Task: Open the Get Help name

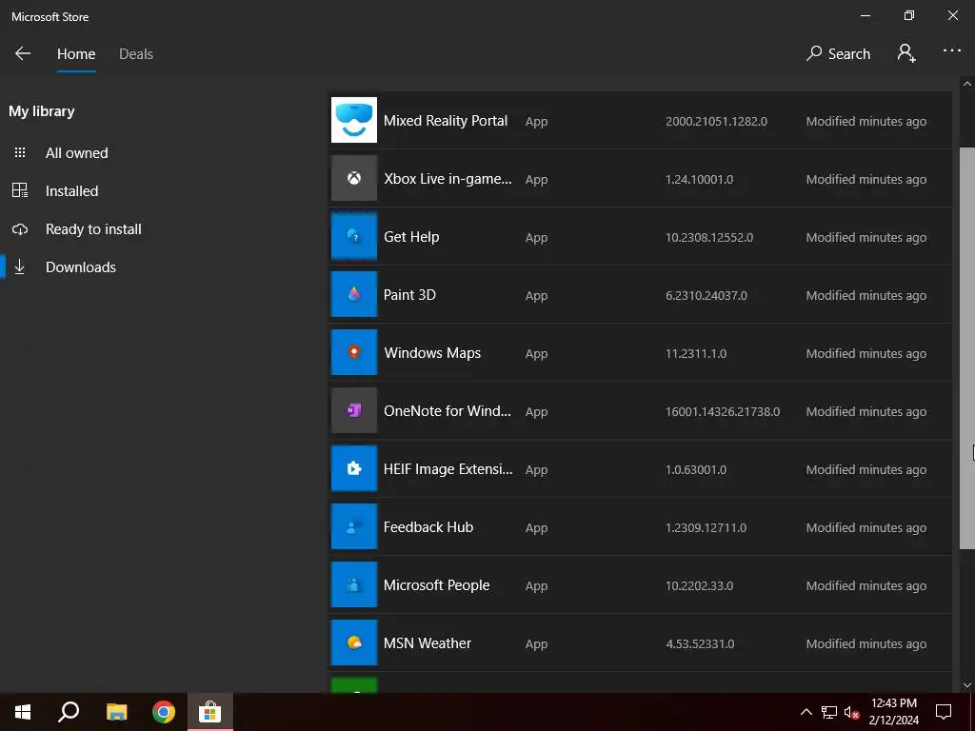Action: click(411, 237)
